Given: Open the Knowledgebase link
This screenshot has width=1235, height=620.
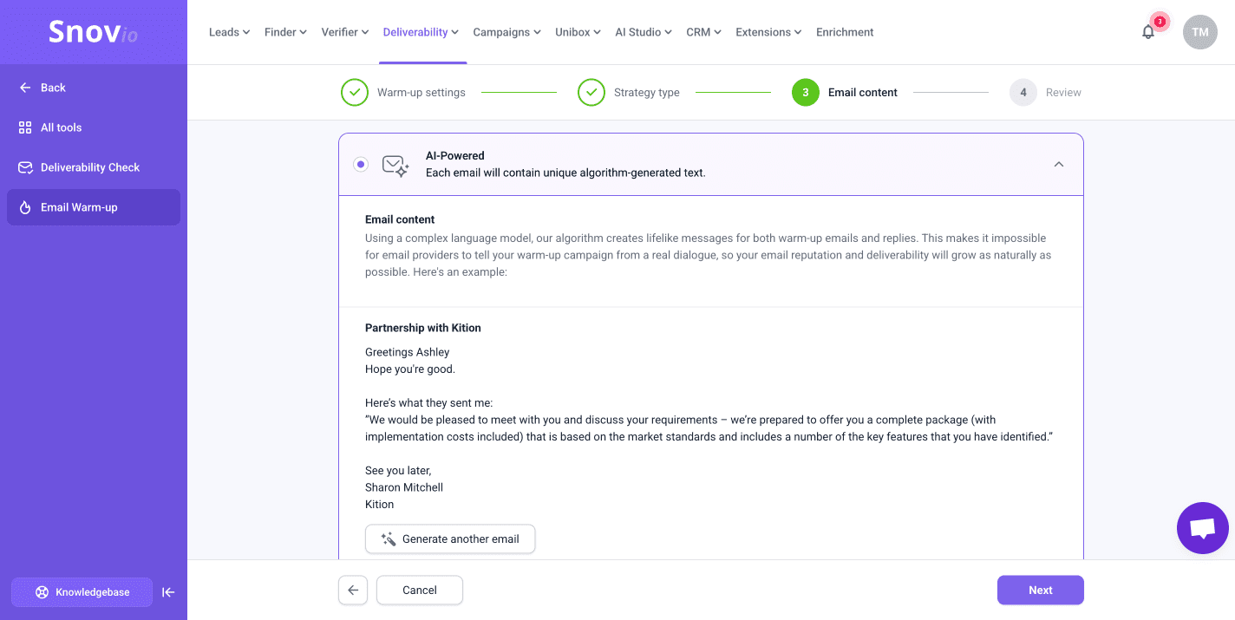Looking at the screenshot, I should (82, 592).
